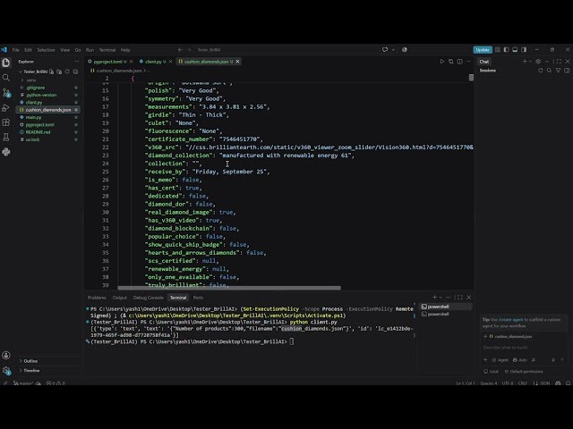Open main.py in Explorer
The width and height of the screenshot is (573, 429).
[33, 117]
